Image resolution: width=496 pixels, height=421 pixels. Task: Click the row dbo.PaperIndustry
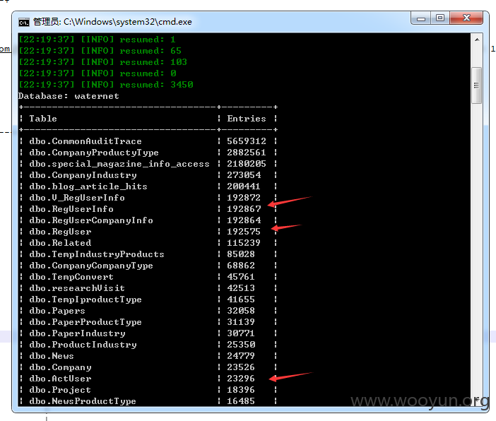pos(148,333)
